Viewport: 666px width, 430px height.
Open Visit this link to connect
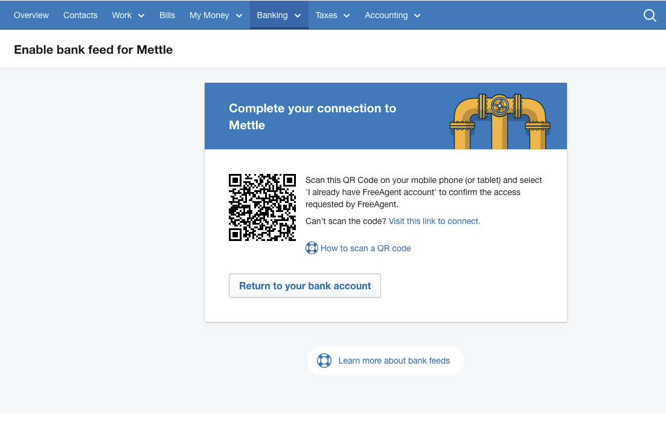433,221
